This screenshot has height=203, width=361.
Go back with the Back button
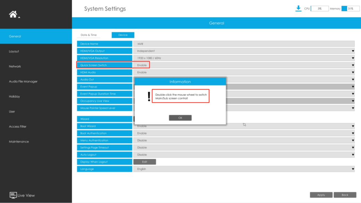click(345, 195)
